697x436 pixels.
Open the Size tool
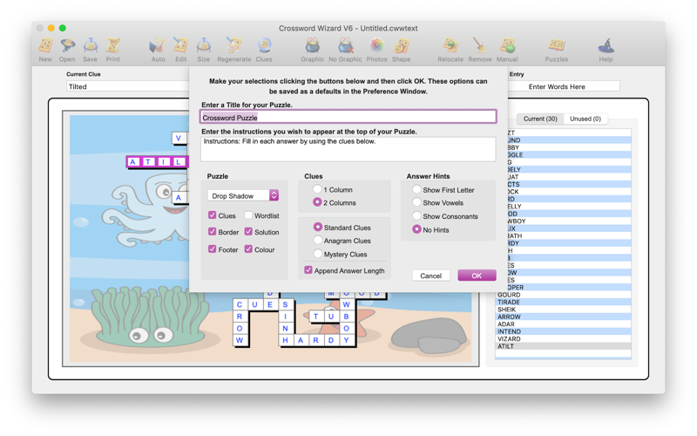pyautogui.click(x=204, y=45)
